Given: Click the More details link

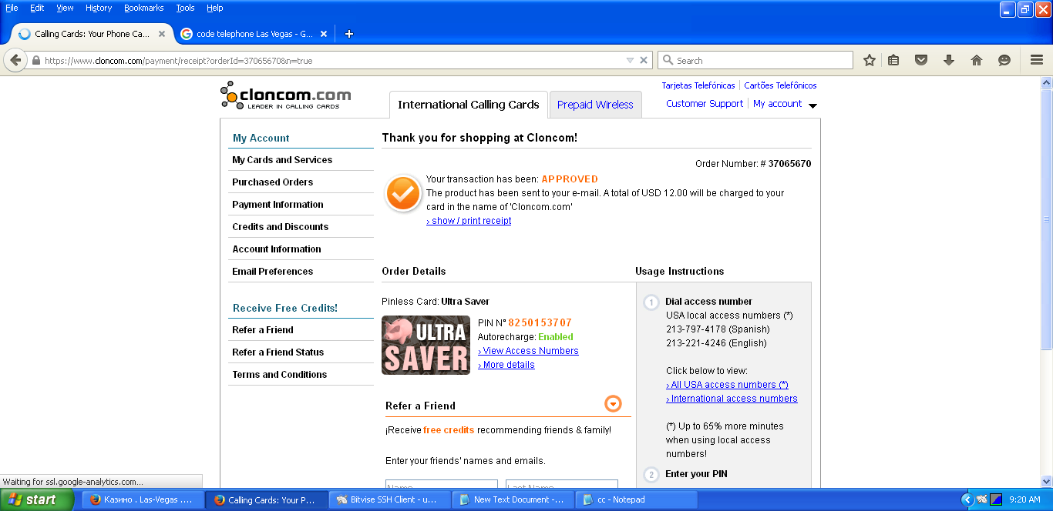Looking at the screenshot, I should click(506, 365).
